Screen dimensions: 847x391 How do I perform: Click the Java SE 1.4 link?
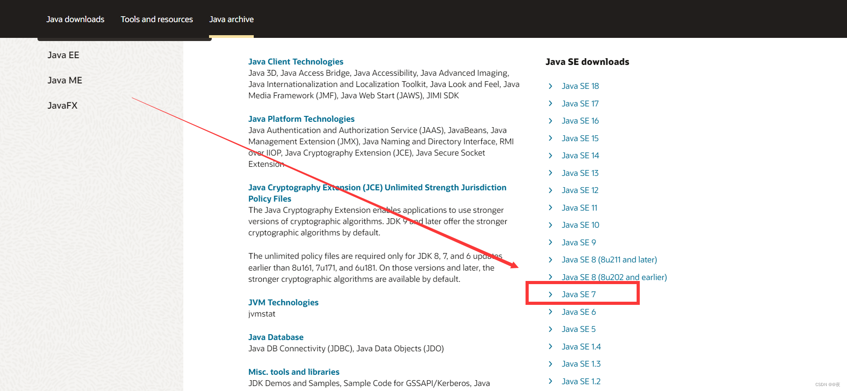tap(581, 347)
